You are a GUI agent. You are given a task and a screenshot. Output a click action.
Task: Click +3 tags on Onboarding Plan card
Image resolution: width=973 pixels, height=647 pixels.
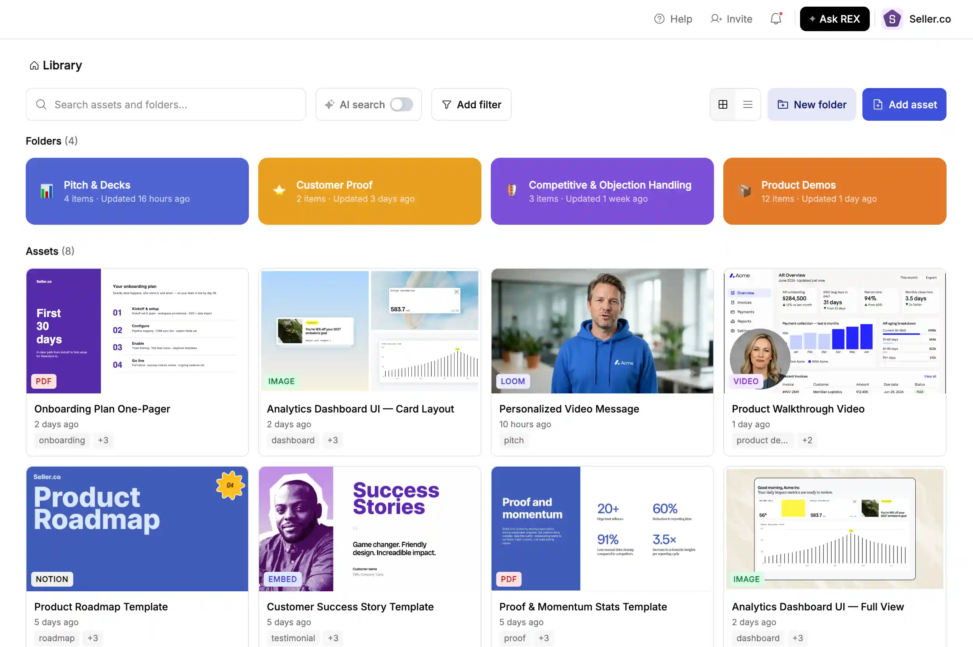coord(103,440)
